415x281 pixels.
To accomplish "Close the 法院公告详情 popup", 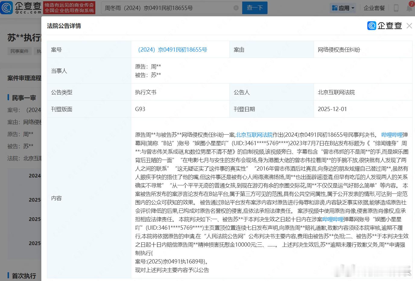I will 409,26.
